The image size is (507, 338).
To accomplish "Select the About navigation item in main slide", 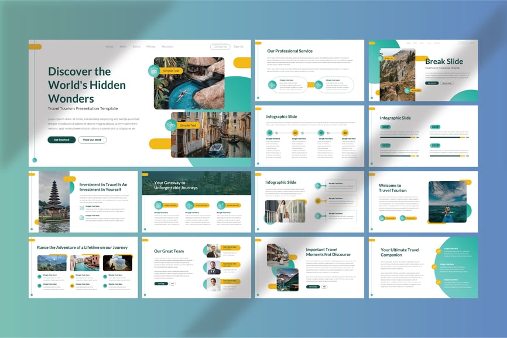I will (136, 46).
